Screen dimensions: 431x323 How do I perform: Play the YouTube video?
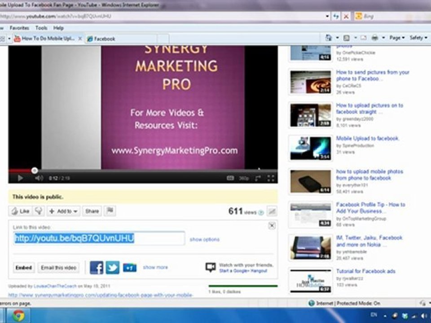(20, 178)
